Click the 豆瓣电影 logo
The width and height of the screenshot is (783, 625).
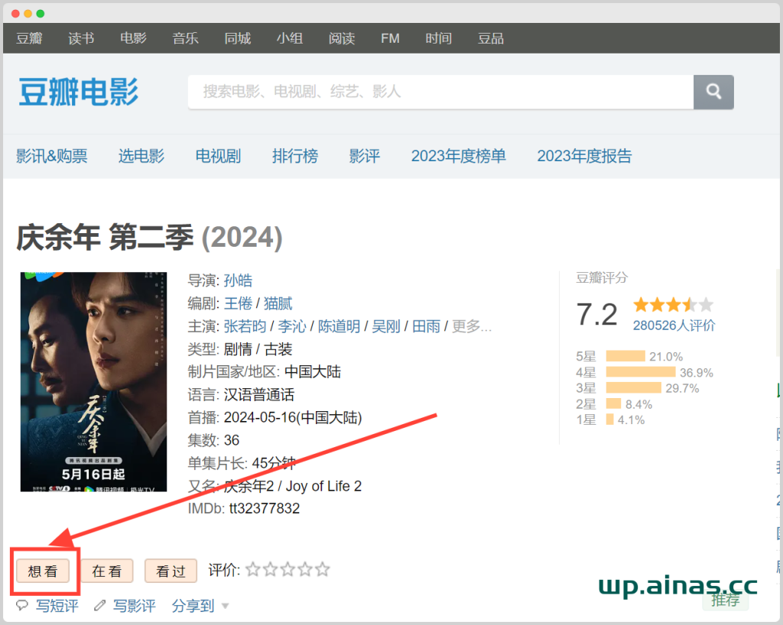coord(79,92)
